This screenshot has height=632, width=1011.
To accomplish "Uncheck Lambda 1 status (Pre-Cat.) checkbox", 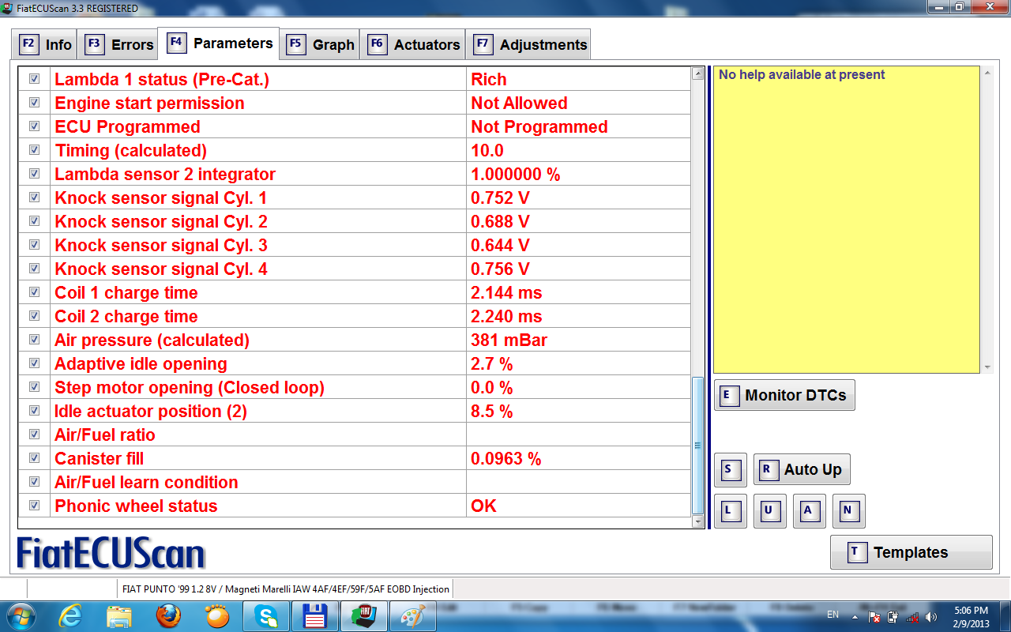I will pyautogui.click(x=34, y=79).
